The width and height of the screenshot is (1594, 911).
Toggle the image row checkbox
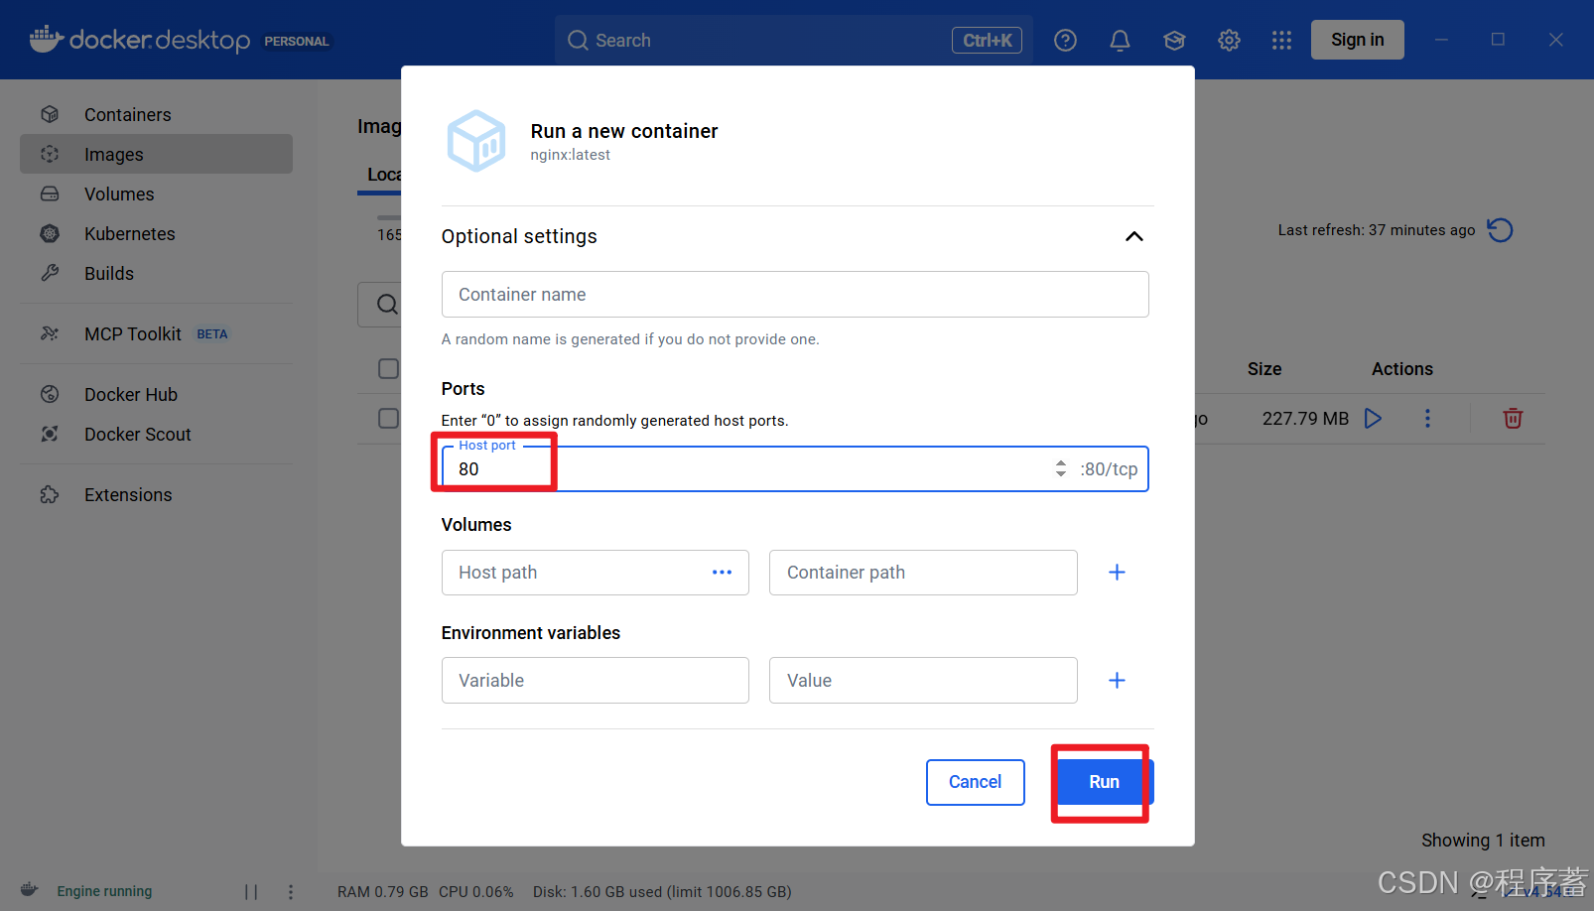[388, 418]
